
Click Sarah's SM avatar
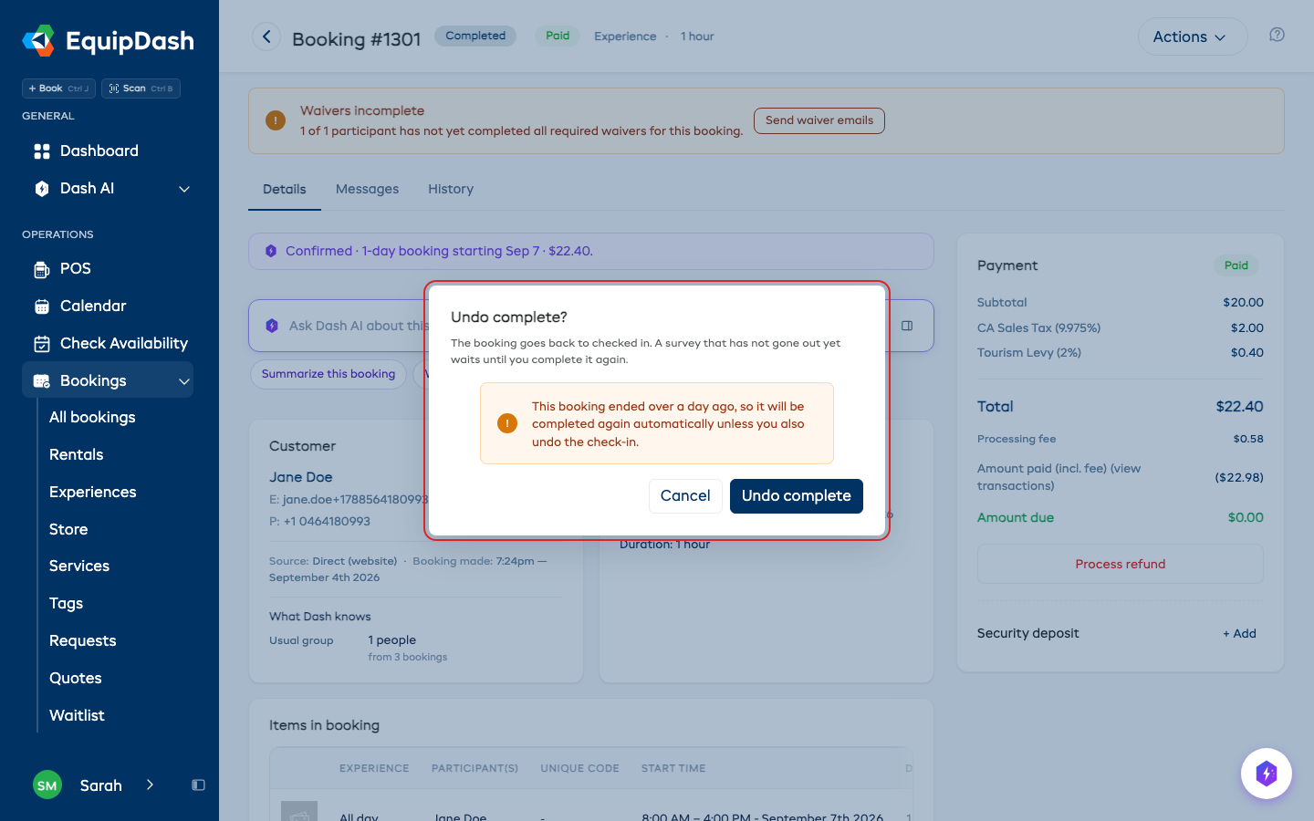click(47, 785)
